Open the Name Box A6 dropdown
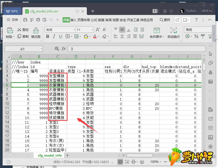Image resolution: width=218 pixels, height=168 pixels. pos(41,49)
